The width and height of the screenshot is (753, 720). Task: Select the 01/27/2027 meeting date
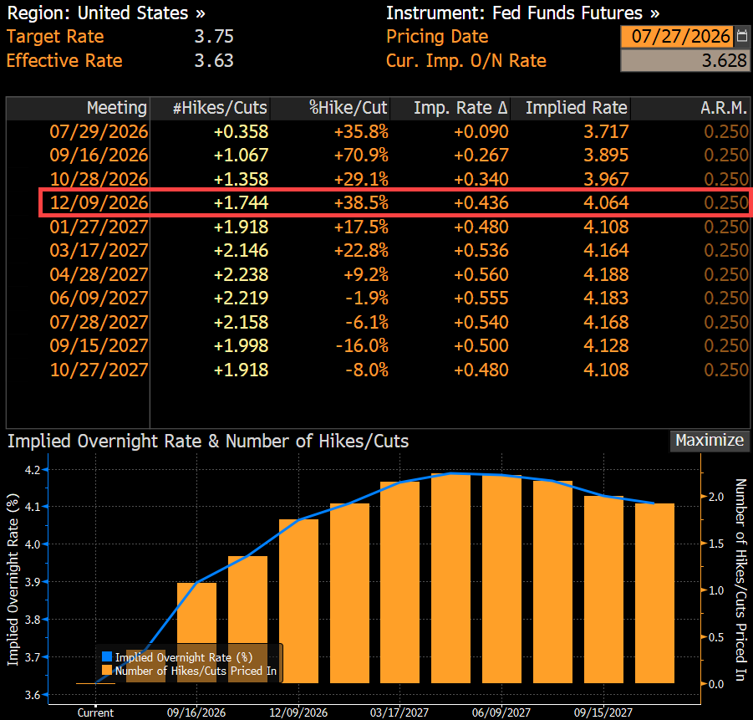(99, 227)
